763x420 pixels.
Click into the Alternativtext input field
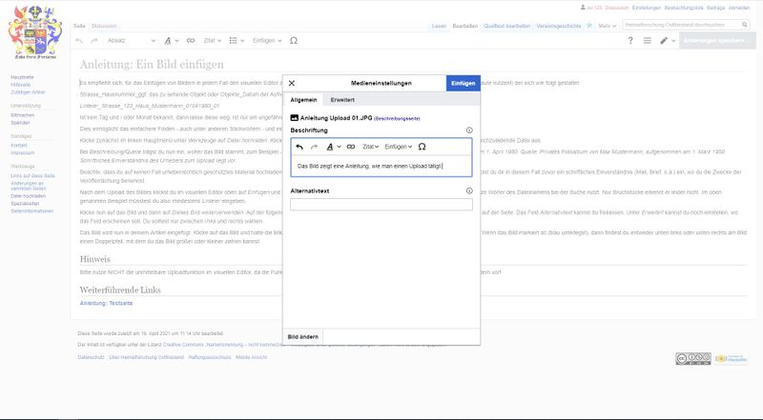pyautogui.click(x=381, y=204)
